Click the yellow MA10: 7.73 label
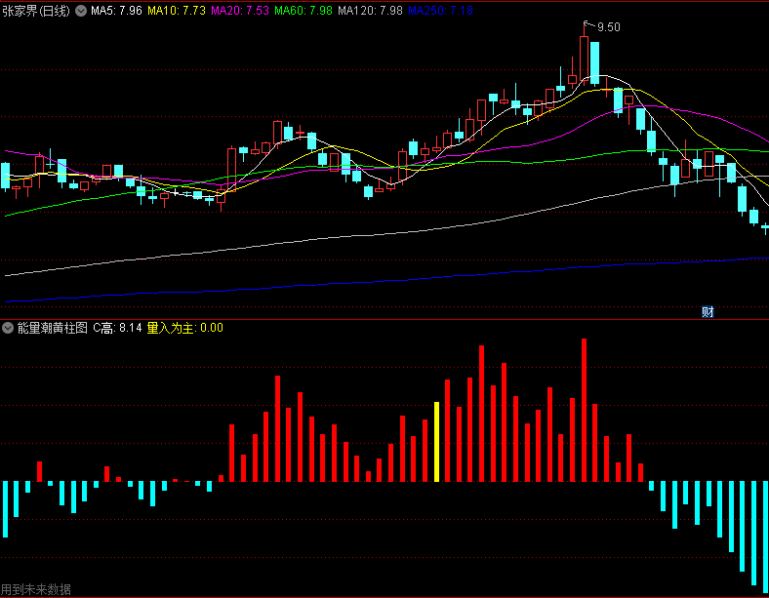 tap(177, 11)
